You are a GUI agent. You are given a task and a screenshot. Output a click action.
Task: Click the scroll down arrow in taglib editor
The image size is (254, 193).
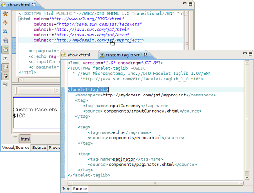pyautogui.click(x=247, y=178)
